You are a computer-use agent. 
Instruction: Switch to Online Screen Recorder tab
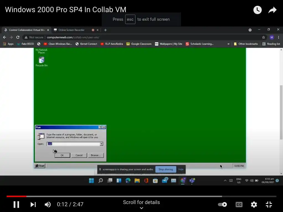(x=72, y=30)
